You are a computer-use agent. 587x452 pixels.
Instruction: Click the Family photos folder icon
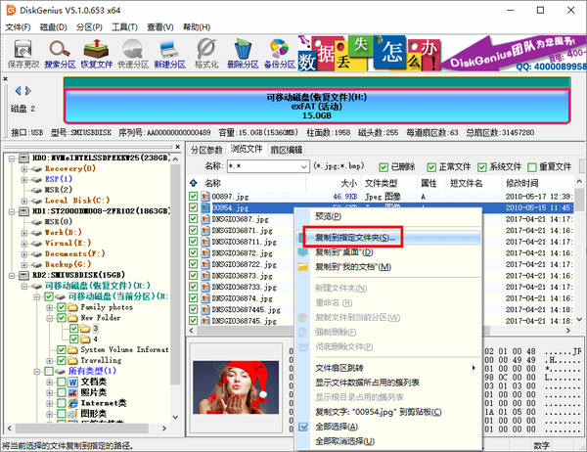point(72,307)
